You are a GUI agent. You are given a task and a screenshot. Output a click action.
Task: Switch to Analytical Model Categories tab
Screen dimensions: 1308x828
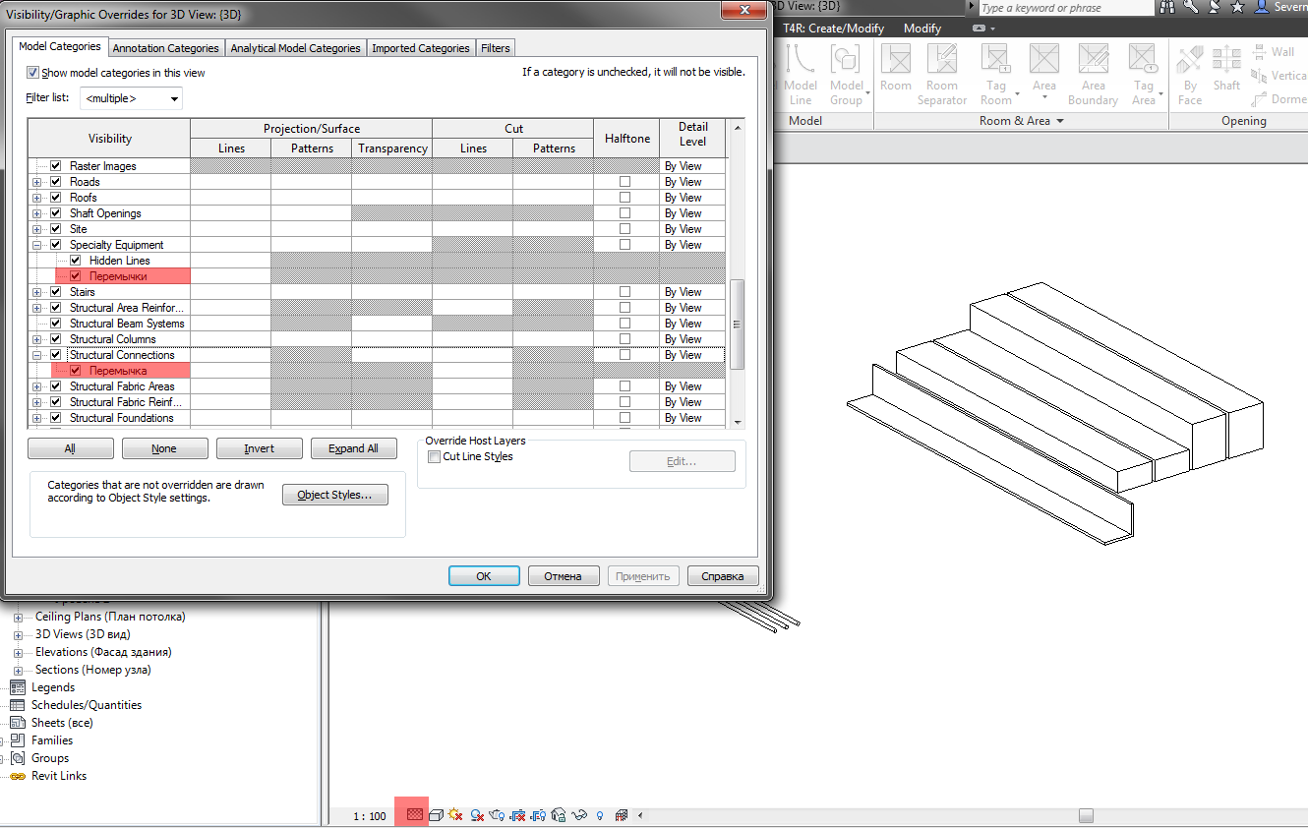pyautogui.click(x=296, y=48)
